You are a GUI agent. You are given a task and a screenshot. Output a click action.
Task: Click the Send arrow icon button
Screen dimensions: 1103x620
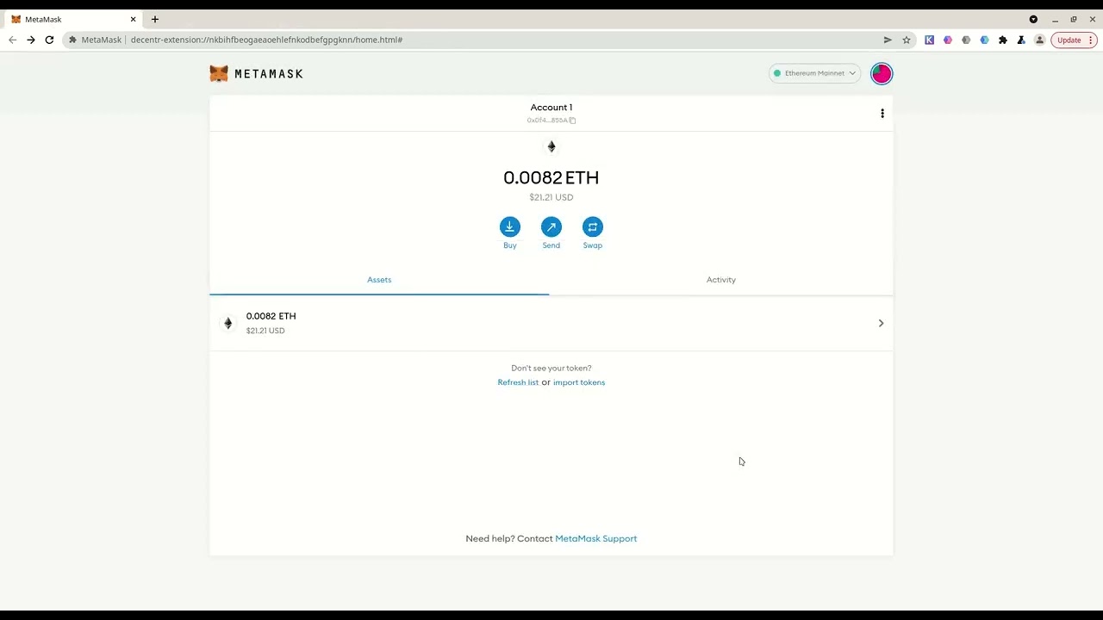(x=551, y=226)
